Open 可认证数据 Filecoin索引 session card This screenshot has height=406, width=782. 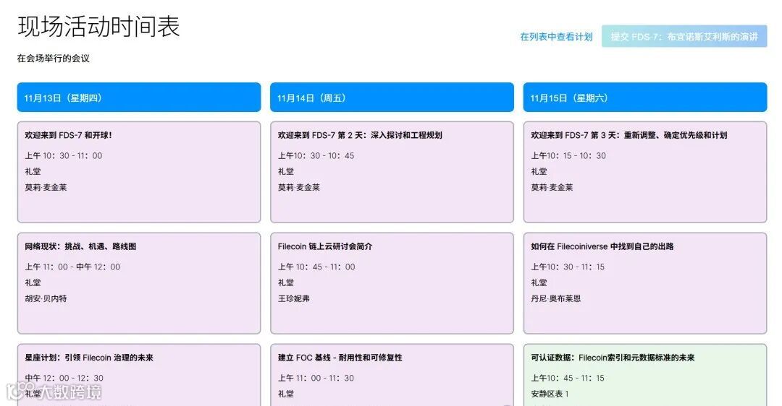click(645, 375)
